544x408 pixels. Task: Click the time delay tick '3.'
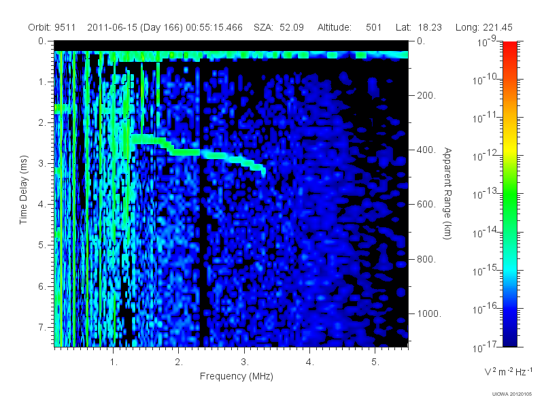42,163
